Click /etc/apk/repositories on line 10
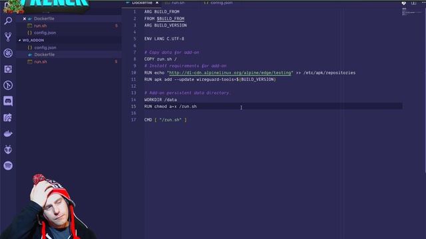The image size is (426, 239). pos(329,72)
